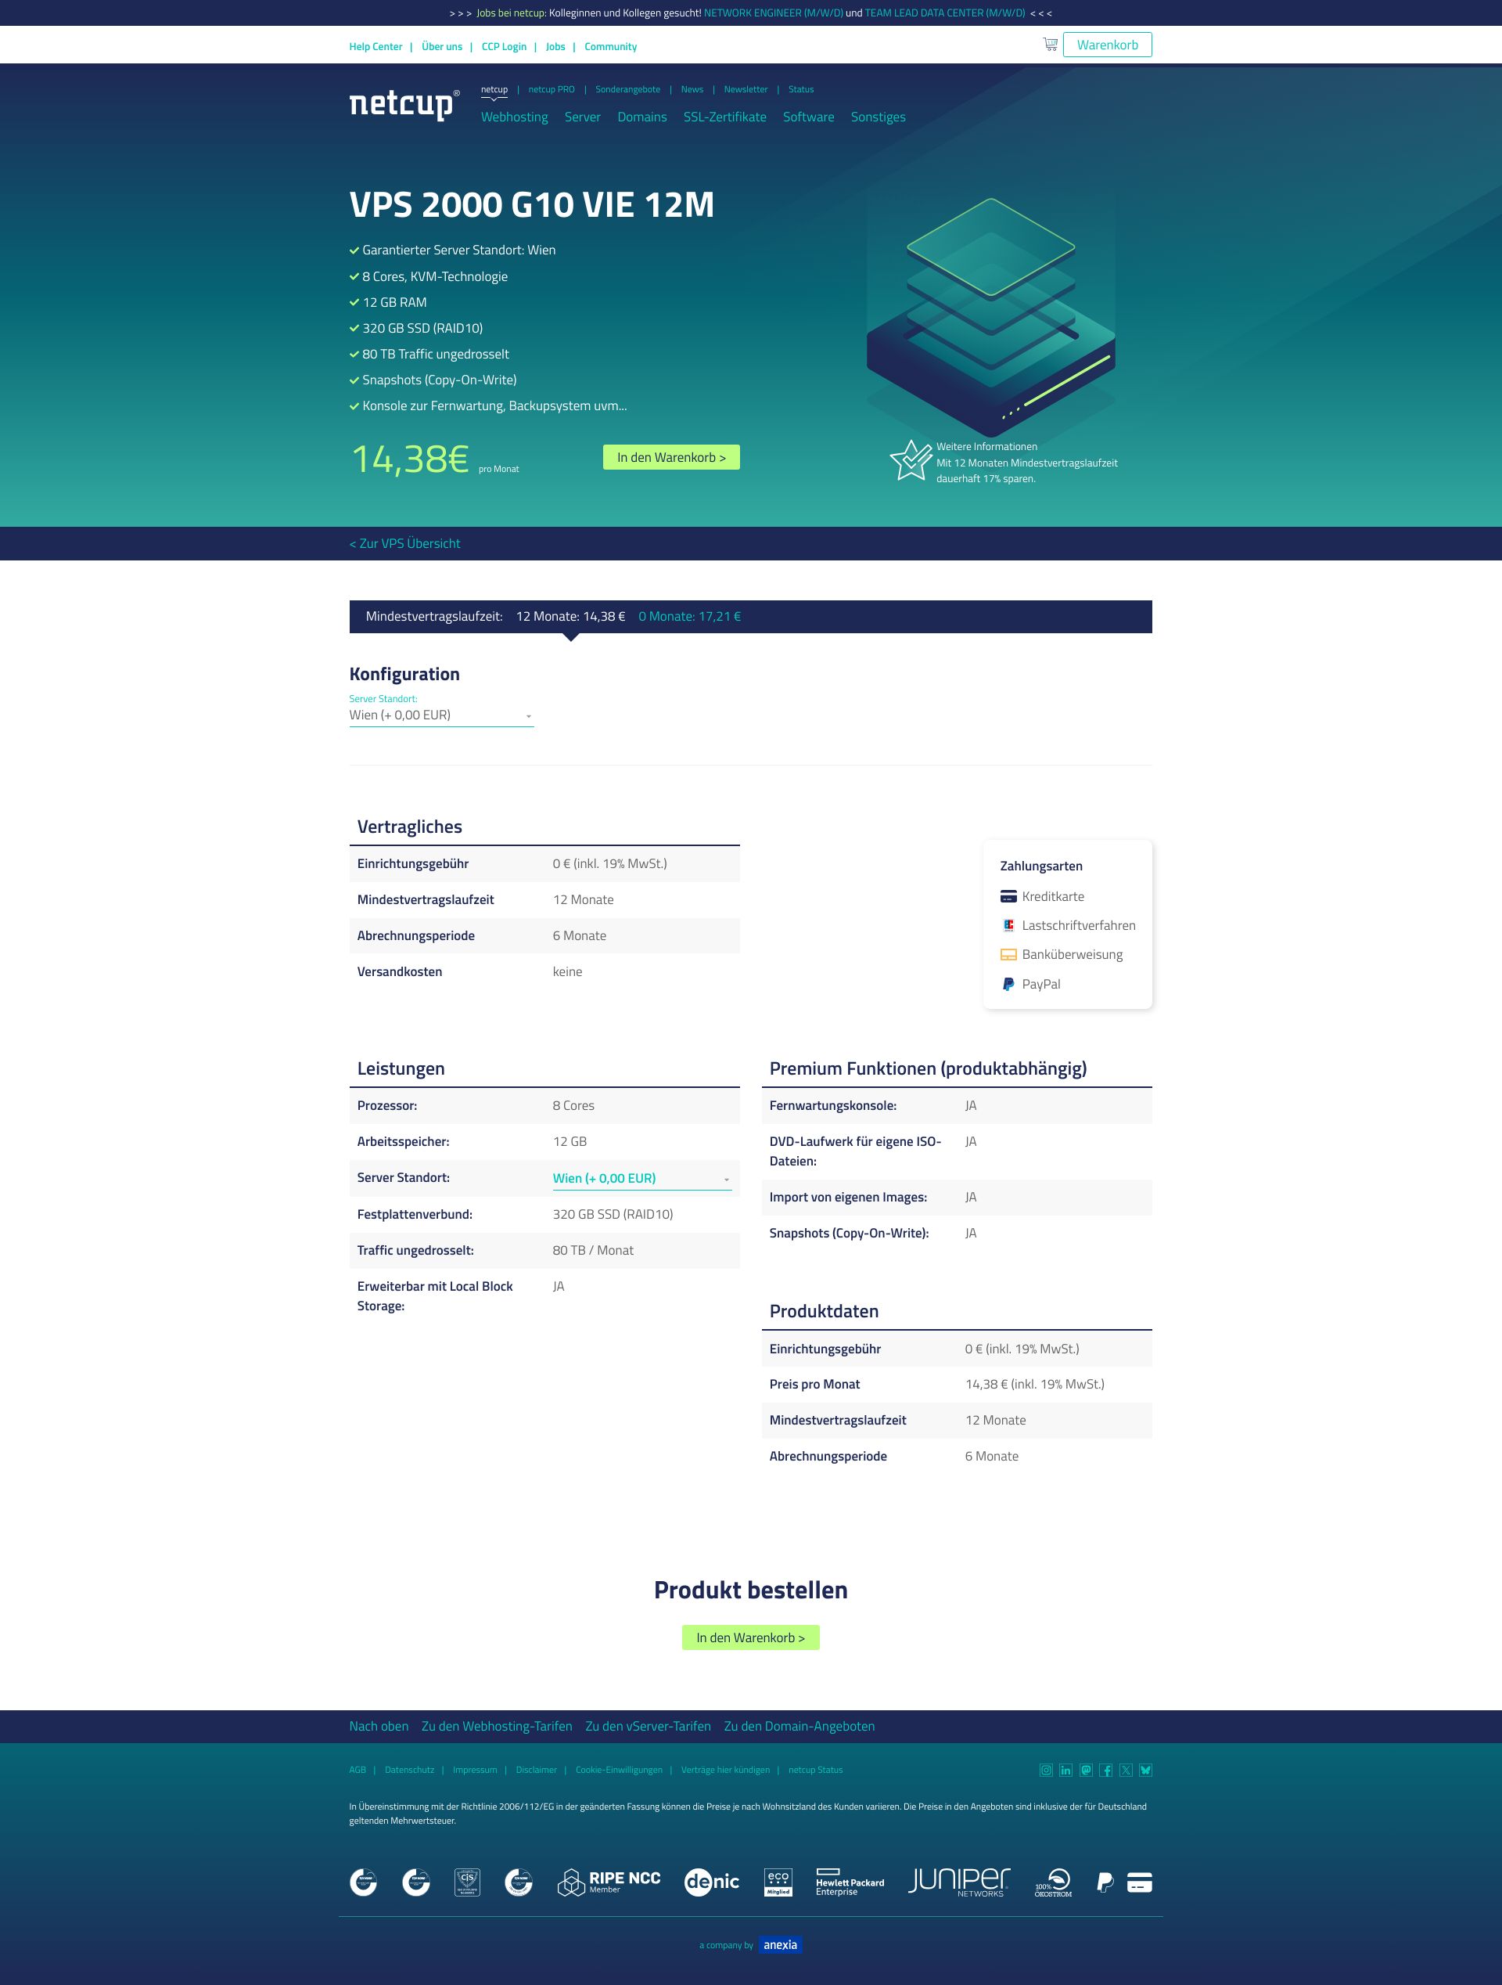Open the Cookie-Einwilligungen footer link
Screen dimensions: 1502x1985
tap(619, 1770)
